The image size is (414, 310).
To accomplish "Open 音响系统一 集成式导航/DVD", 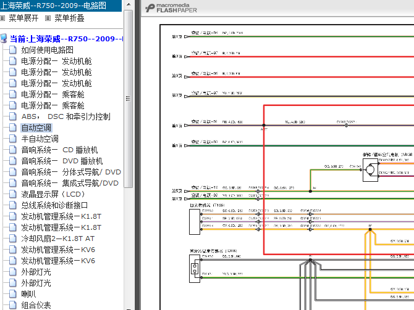I will [70, 183].
